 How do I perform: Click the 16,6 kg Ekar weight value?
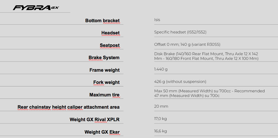click(161, 131)
